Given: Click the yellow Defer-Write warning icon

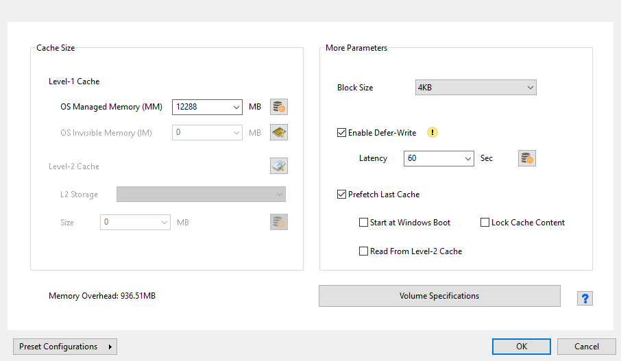Looking at the screenshot, I should point(433,133).
